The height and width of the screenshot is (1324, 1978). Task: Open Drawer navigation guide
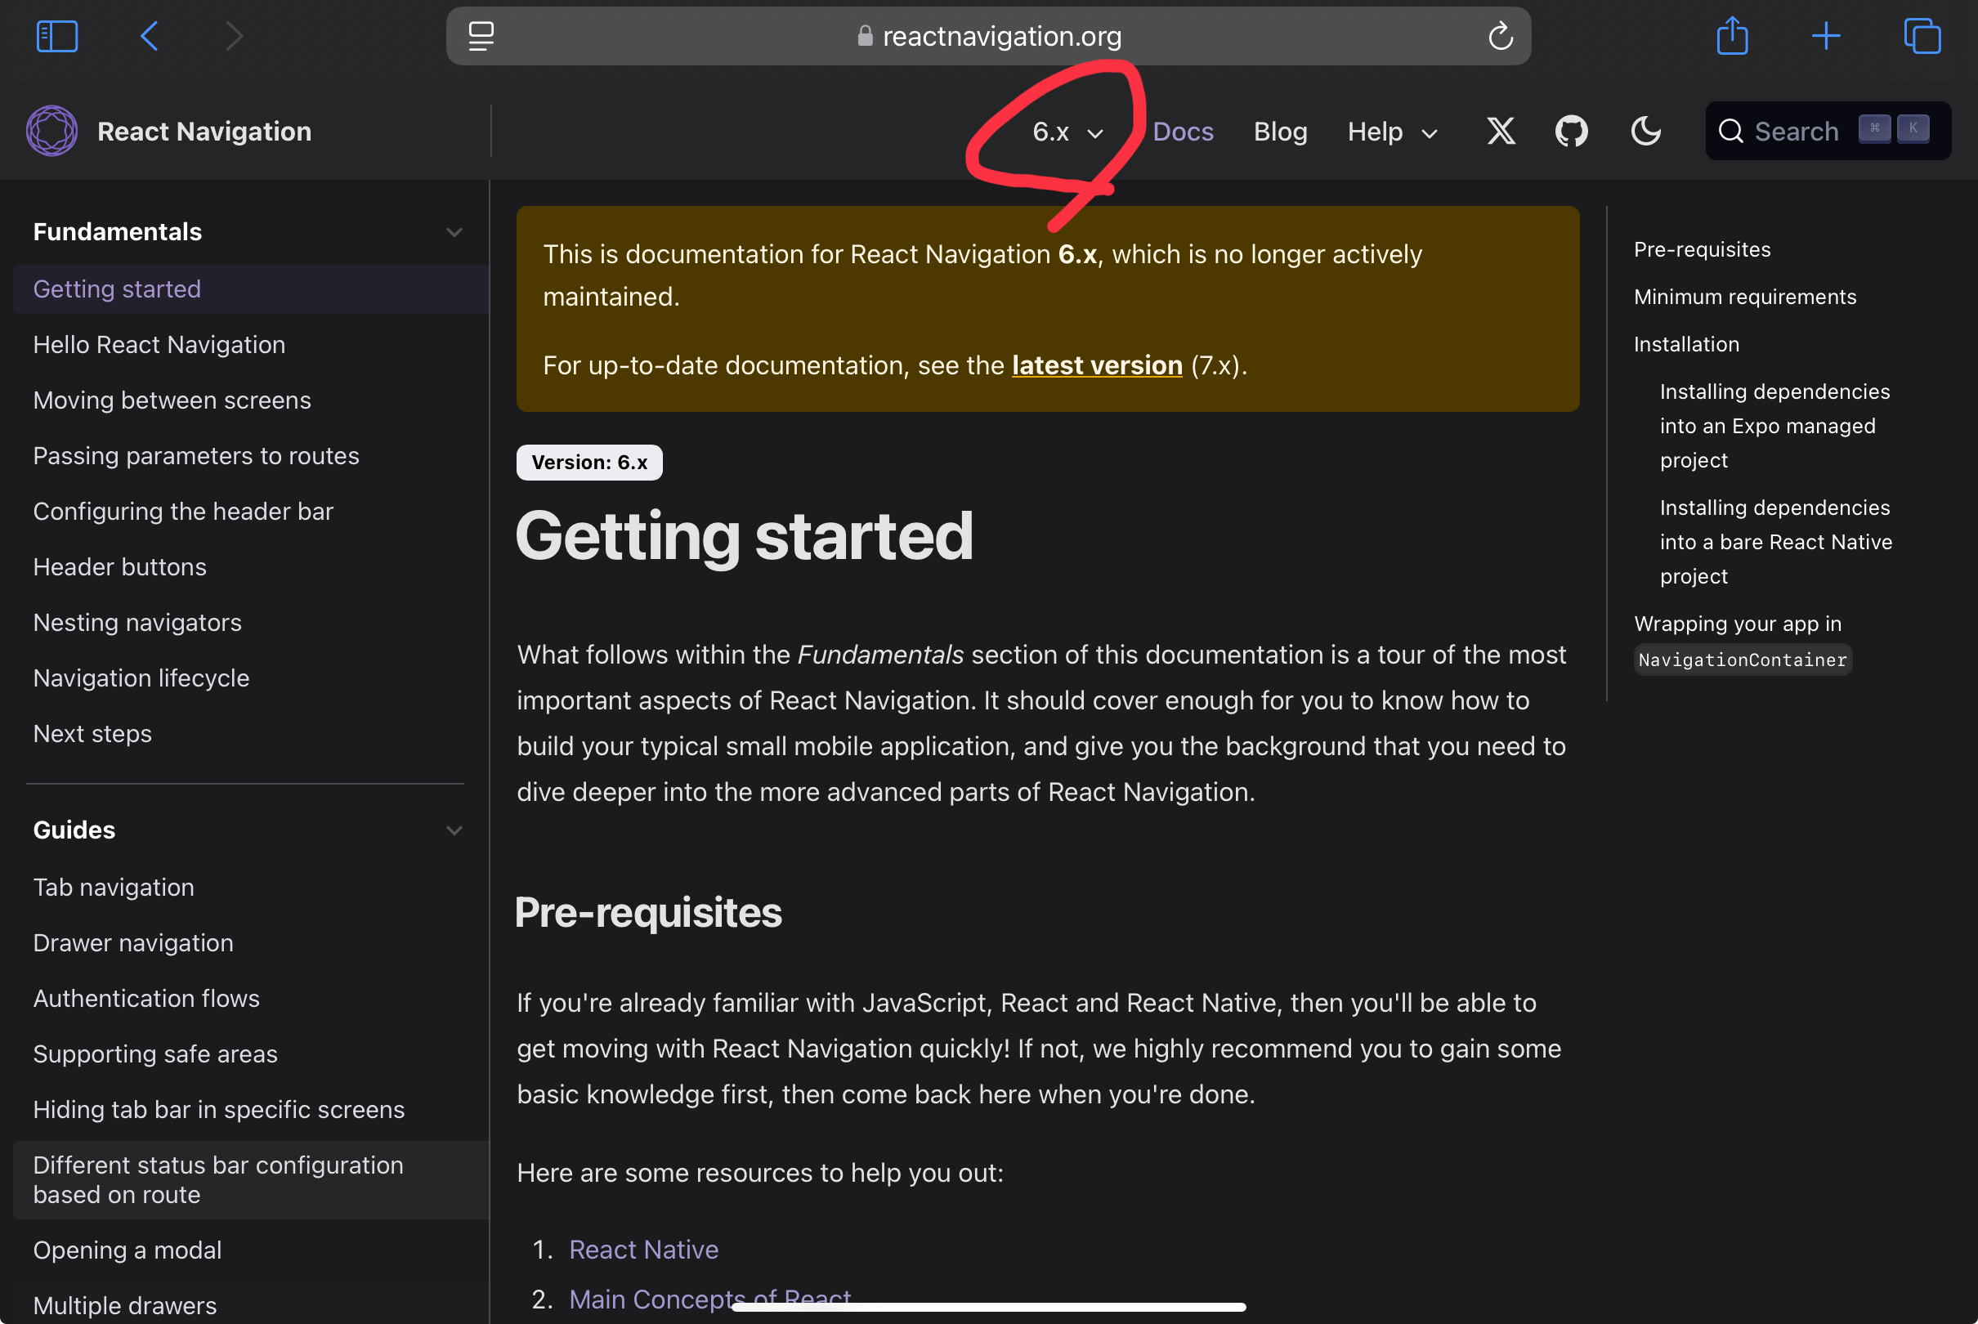point(251,943)
